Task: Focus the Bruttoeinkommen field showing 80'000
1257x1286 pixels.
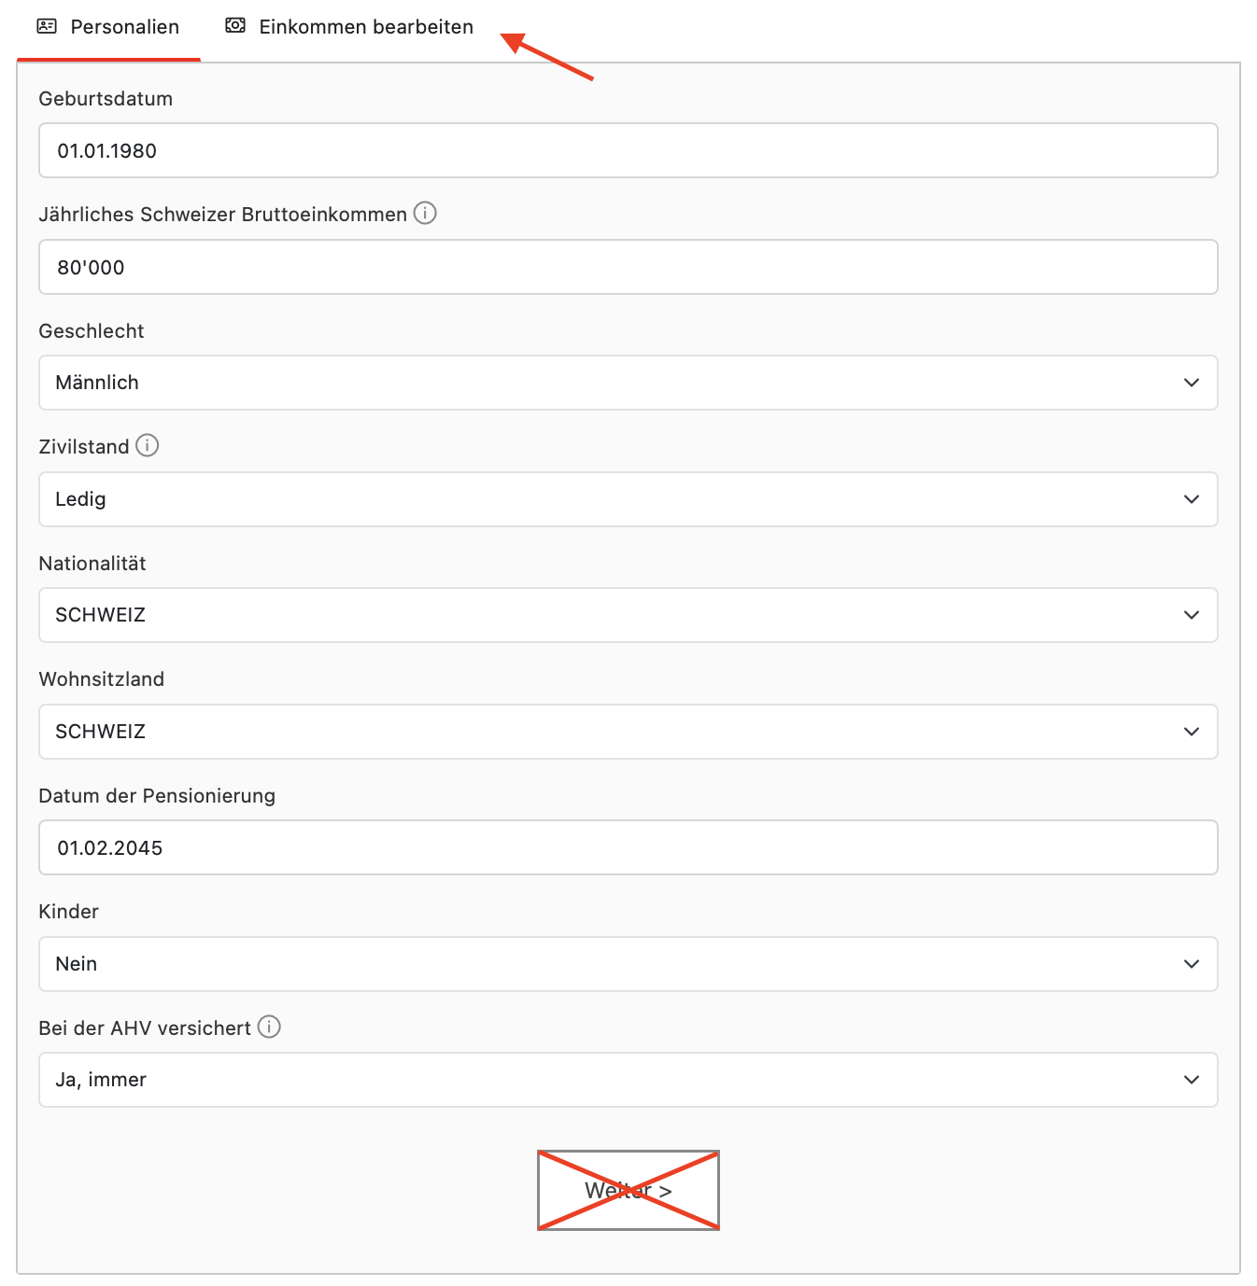Action: 628,268
